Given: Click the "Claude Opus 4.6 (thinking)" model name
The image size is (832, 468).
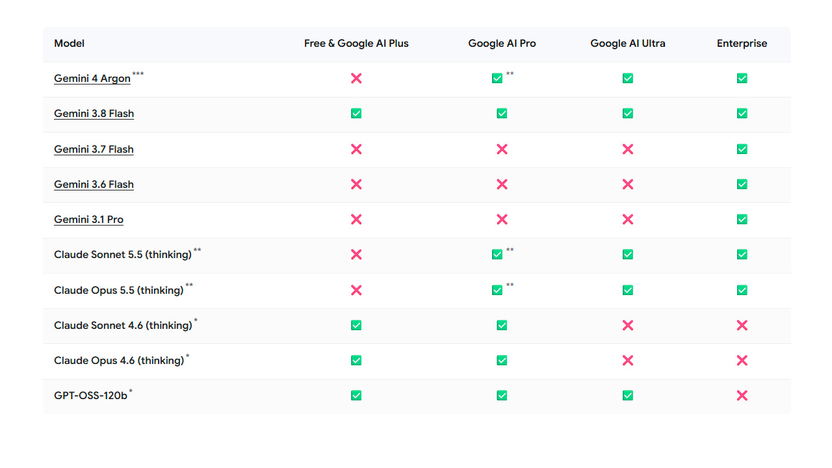Looking at the screenshot, I should click(119, 361).
